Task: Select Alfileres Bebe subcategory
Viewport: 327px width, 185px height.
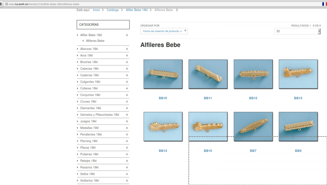Action: (95, 41)
